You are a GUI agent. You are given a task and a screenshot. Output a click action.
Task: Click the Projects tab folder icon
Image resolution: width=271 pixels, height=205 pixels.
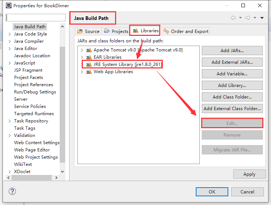tap(107, 31)
